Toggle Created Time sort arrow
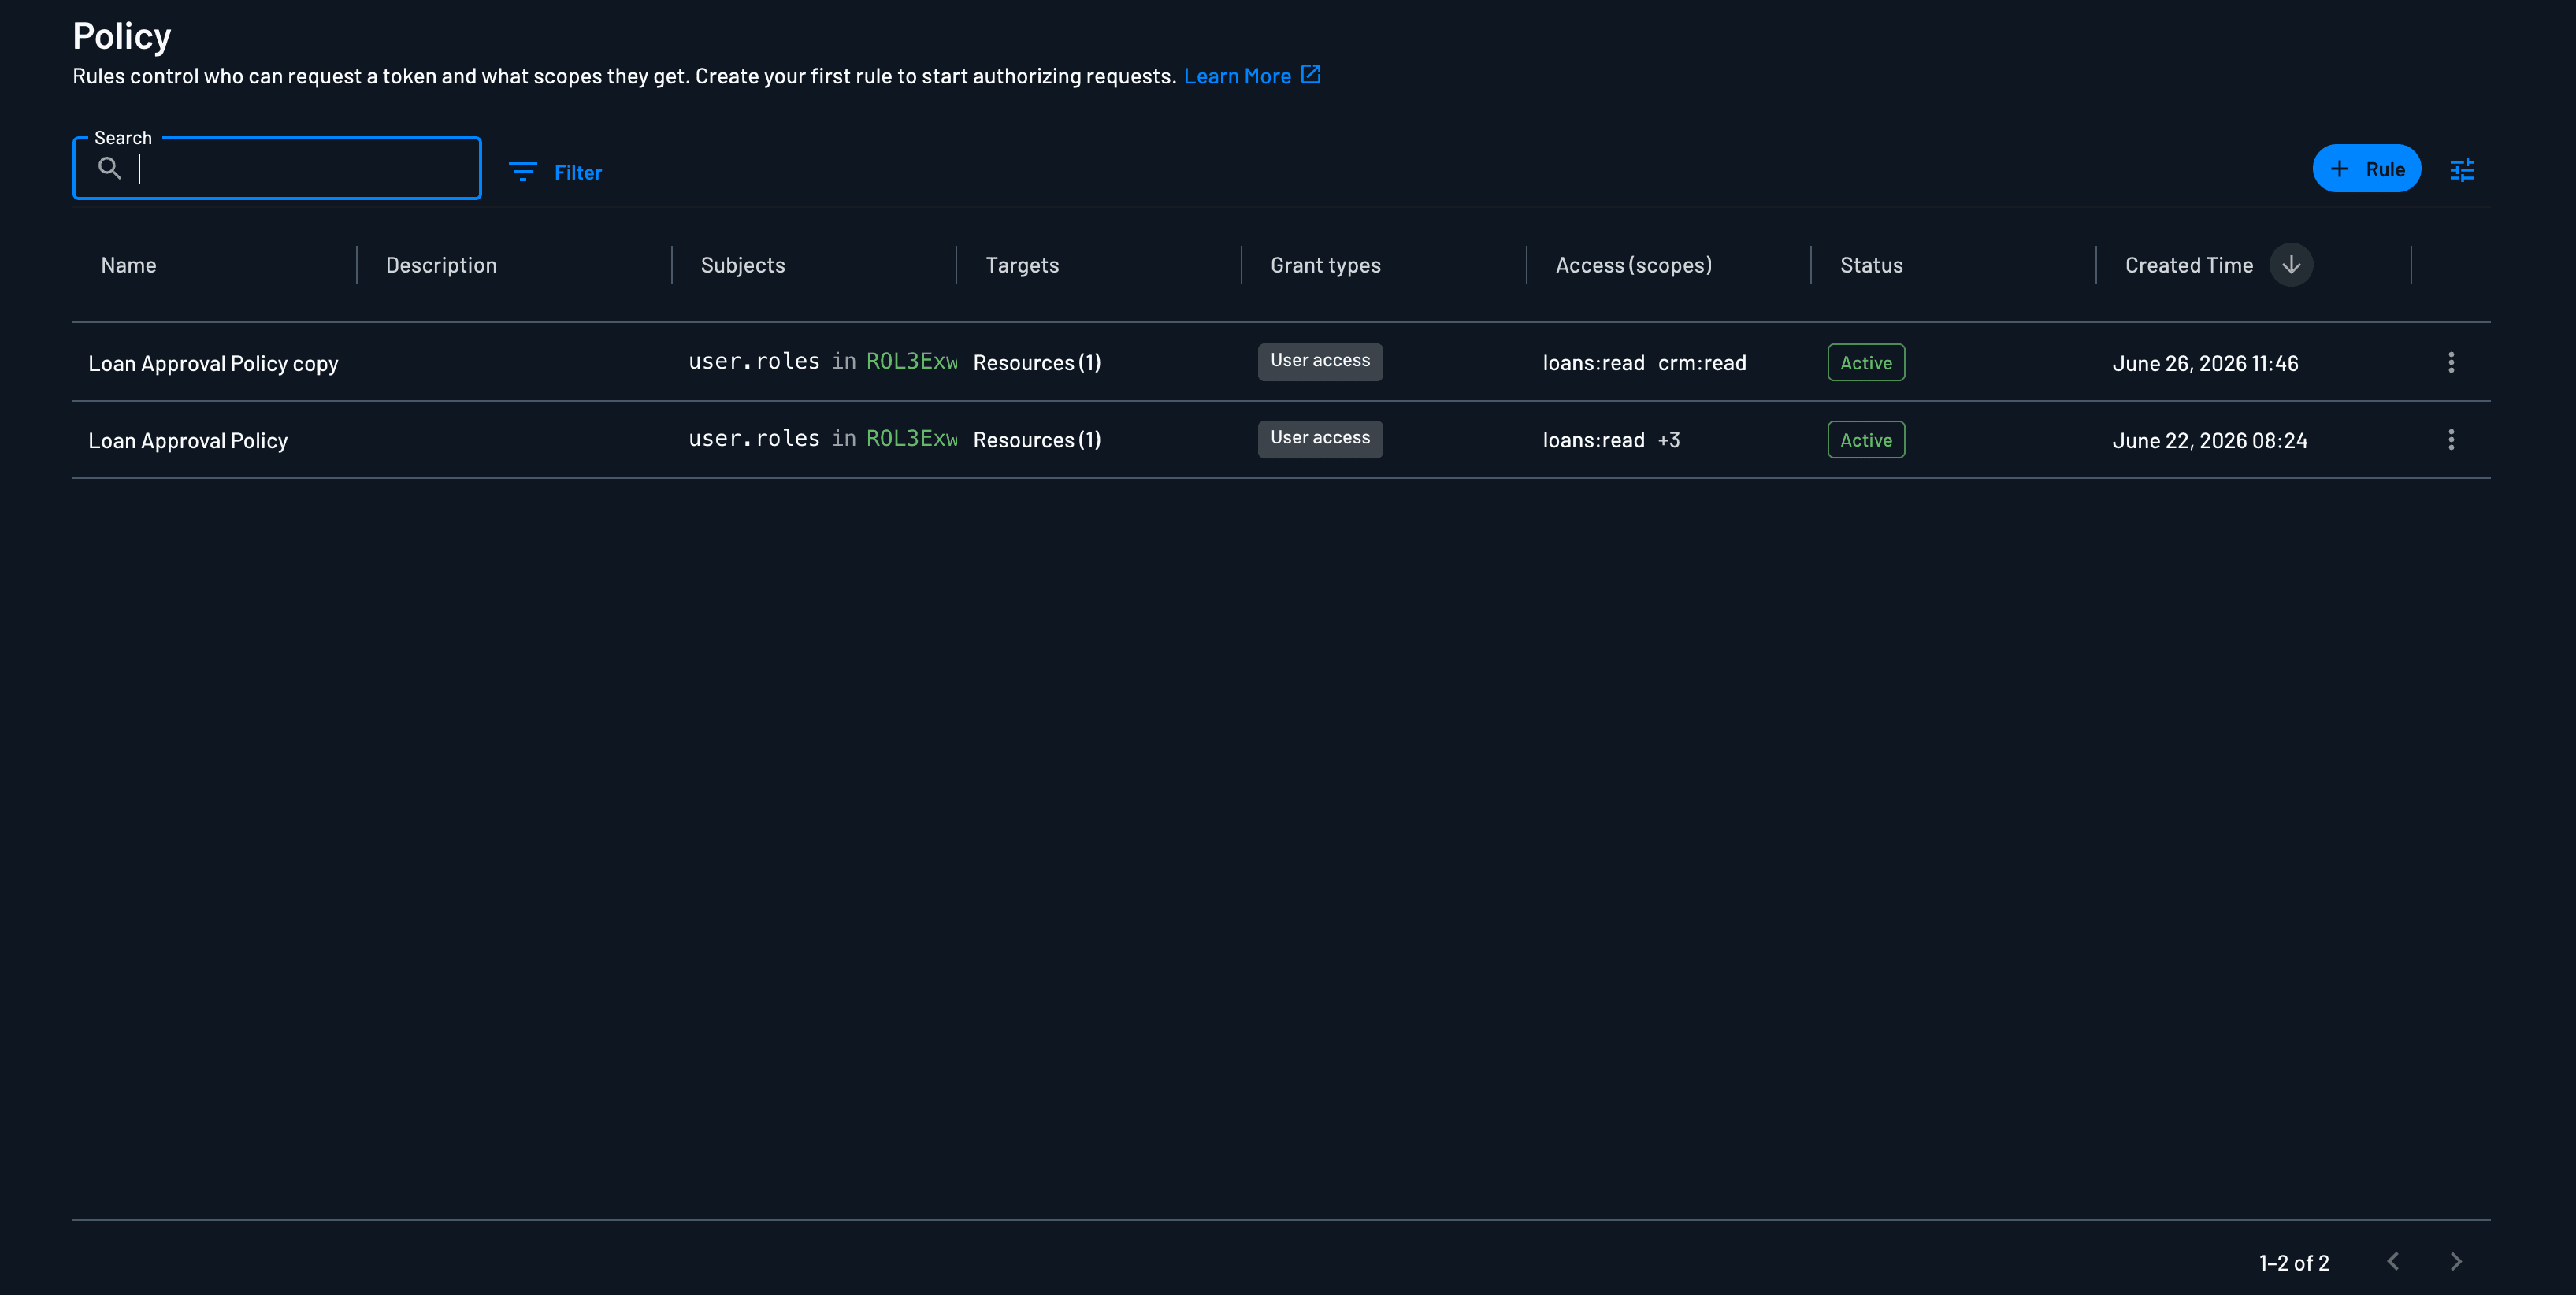Viewport: 2576px width, 1295px height. [2291, 265]
